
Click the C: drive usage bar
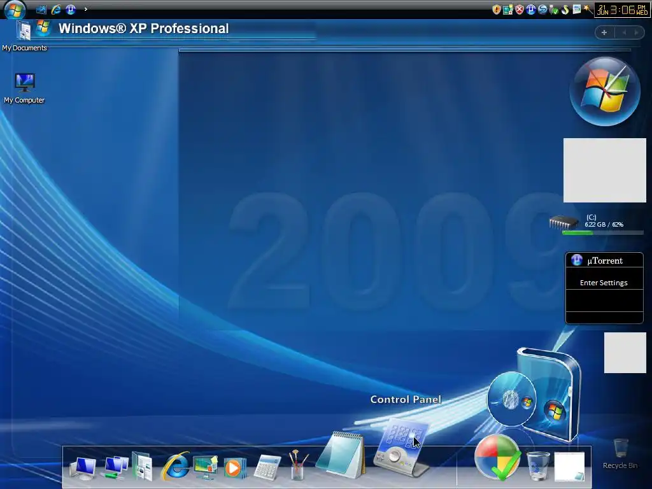(x=602, y=233)
